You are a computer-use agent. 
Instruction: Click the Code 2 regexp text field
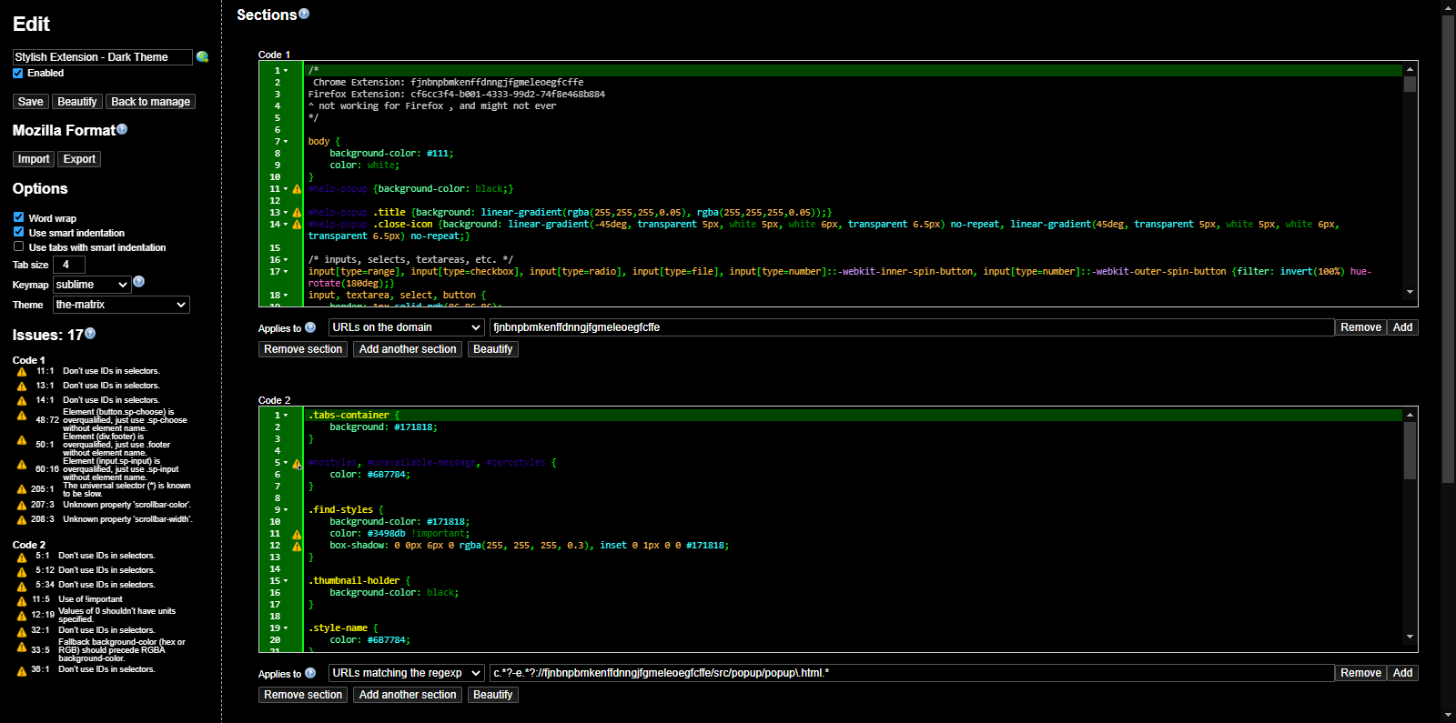click(912, 673)
